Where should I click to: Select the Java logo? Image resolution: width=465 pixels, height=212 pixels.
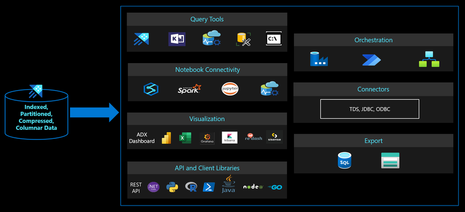tap(229, 183)
